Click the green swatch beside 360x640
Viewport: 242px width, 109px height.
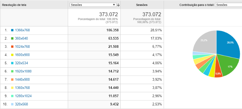[x=12, y=38]
